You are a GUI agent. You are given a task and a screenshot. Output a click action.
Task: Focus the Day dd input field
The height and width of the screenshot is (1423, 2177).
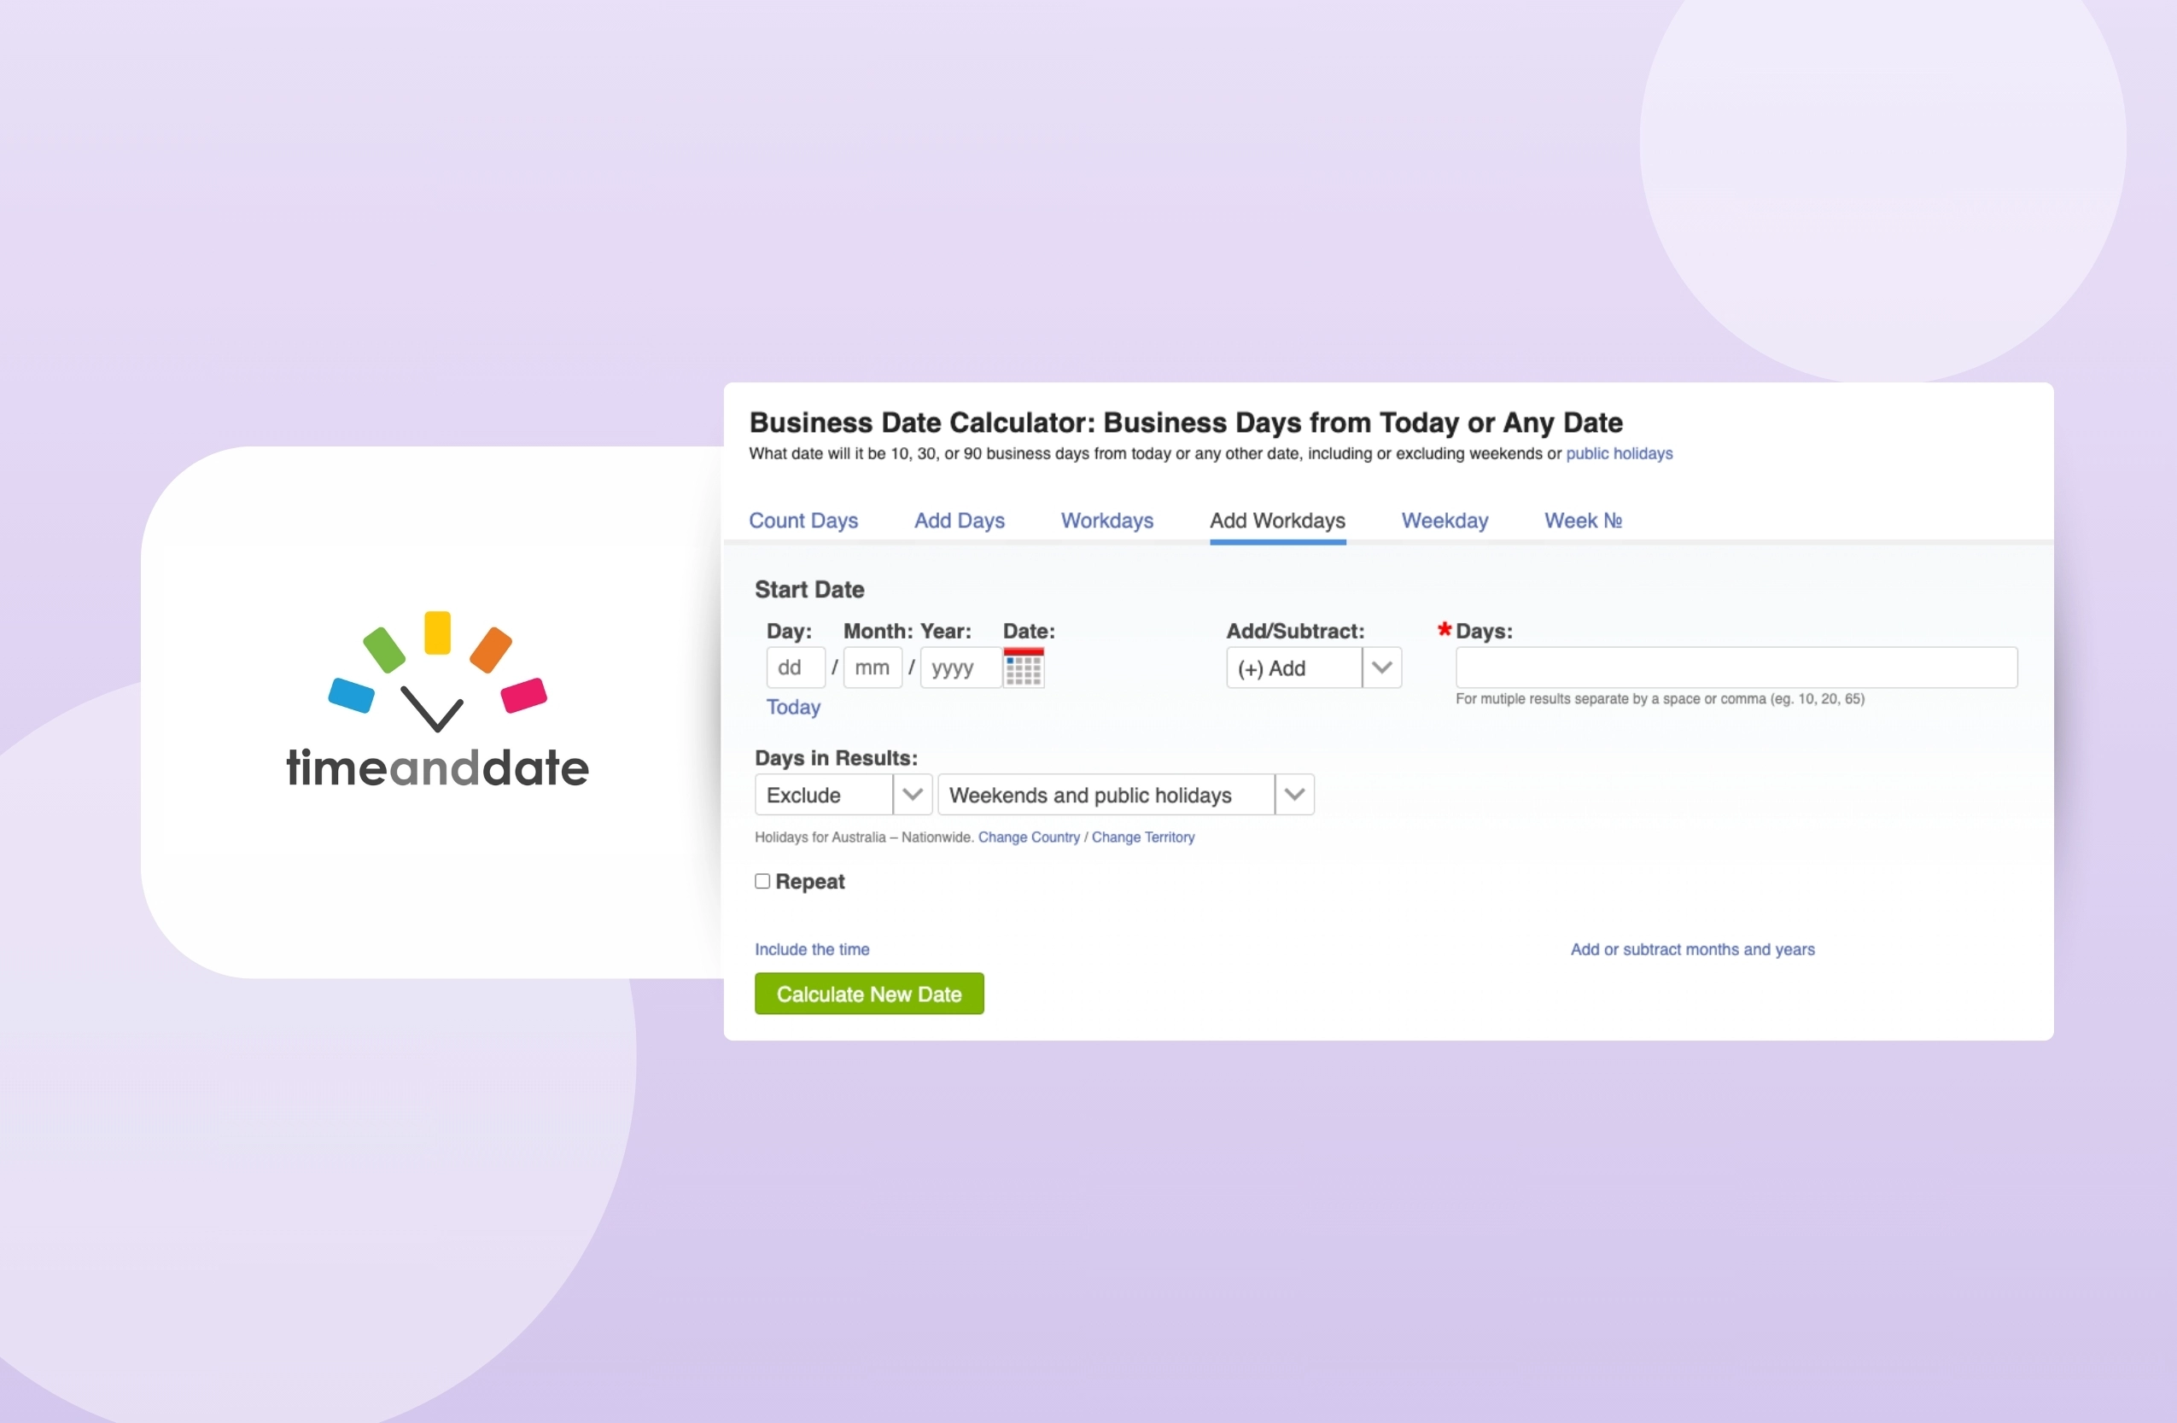[x=796, y=668]
